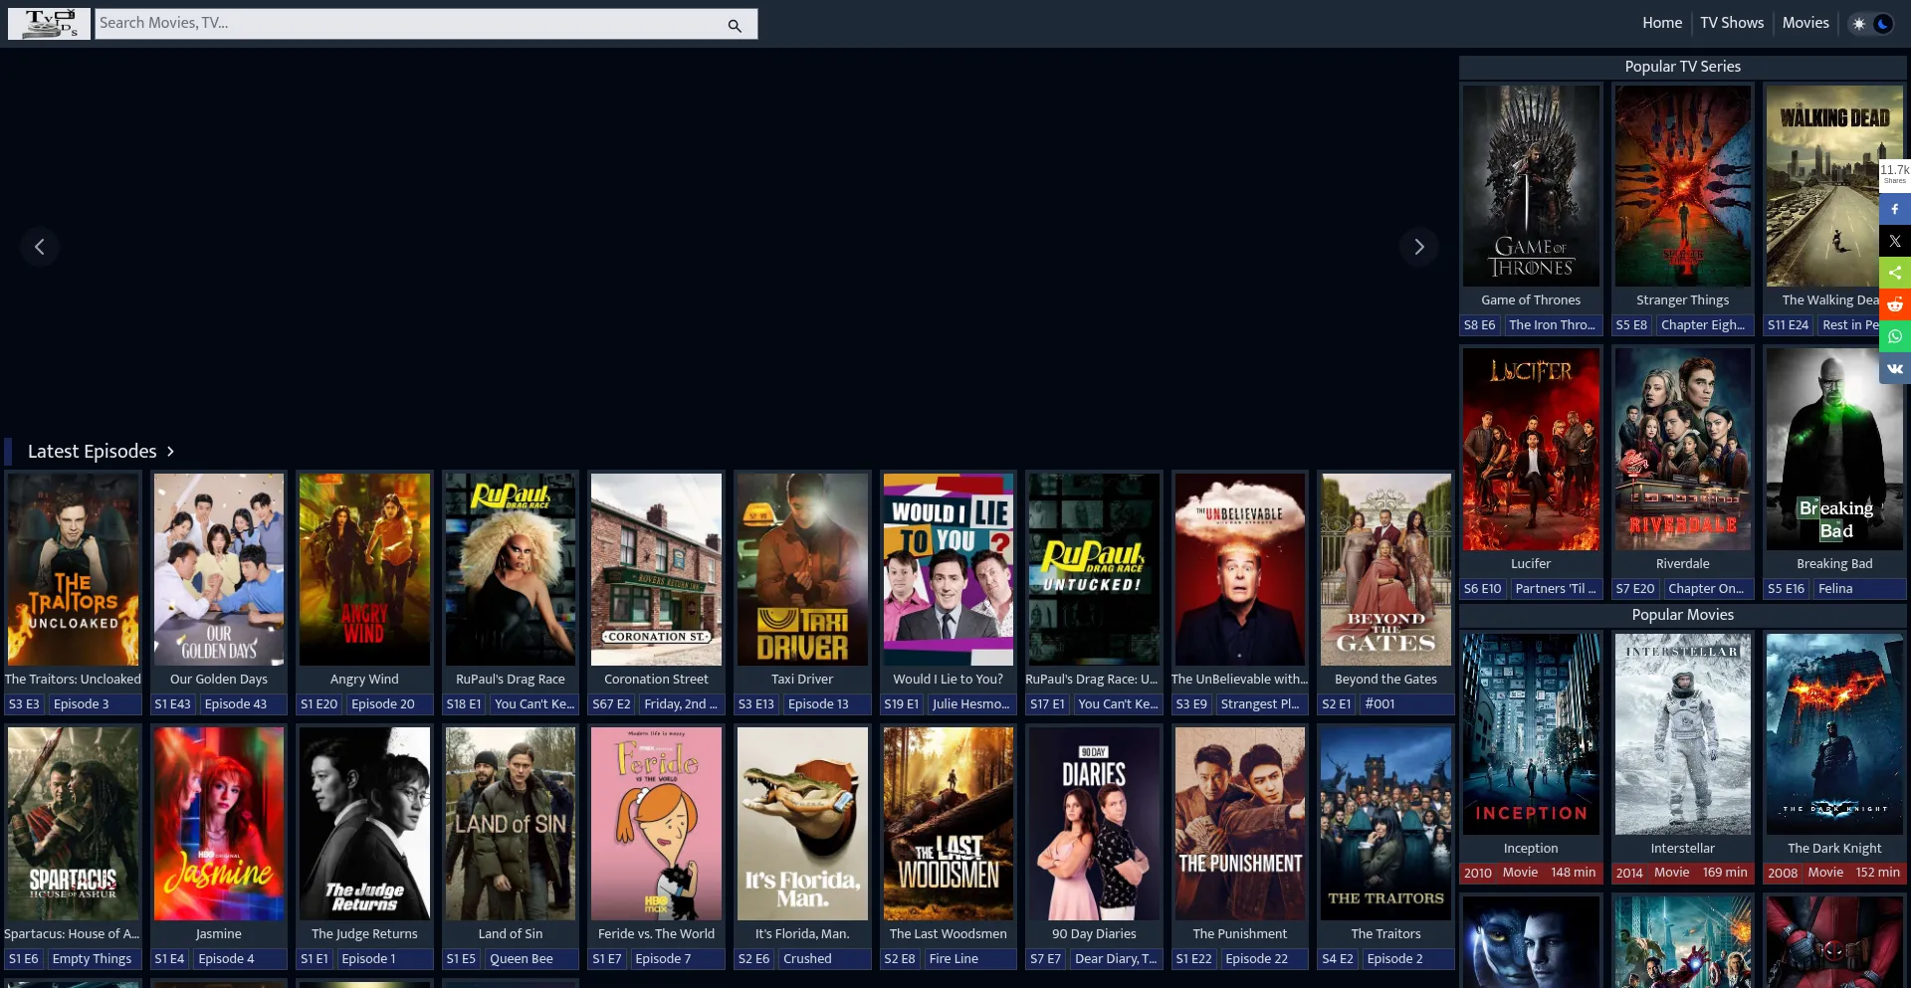This screenshot has width=1911, height=988.
Task: Open the Movies menu item
Action: pyautogui.click(x=1805, y=23)
